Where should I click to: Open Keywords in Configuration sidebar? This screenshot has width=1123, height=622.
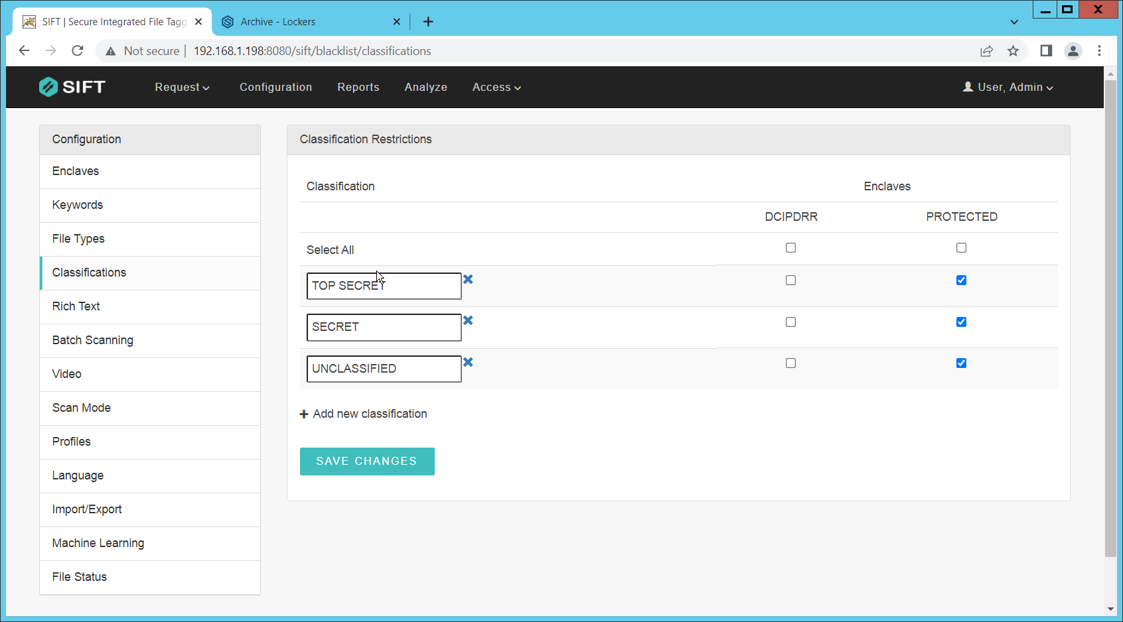point(78,205)
